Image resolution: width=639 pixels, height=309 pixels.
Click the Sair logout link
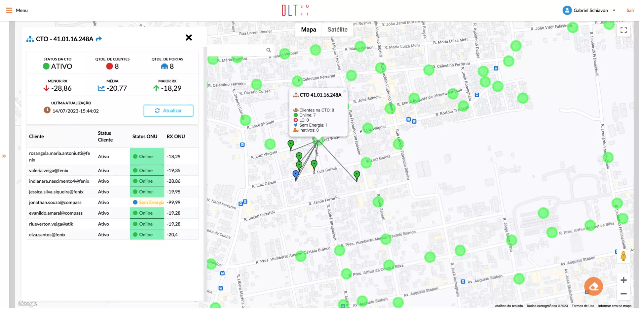630,10
